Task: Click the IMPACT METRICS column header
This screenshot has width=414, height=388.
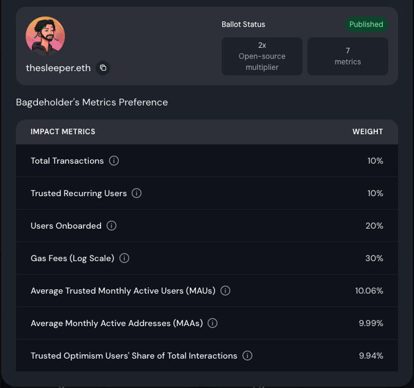Action: (63, 132)
